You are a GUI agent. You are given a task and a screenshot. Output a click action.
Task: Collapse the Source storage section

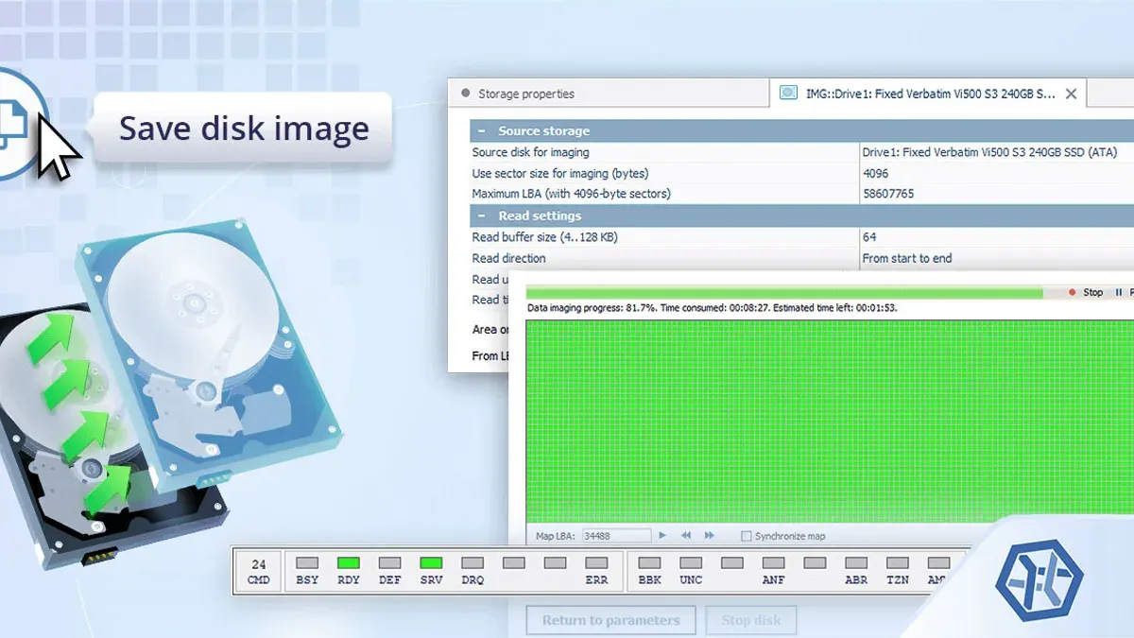482,131
